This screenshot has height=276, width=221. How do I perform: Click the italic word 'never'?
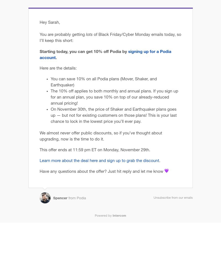65,133
